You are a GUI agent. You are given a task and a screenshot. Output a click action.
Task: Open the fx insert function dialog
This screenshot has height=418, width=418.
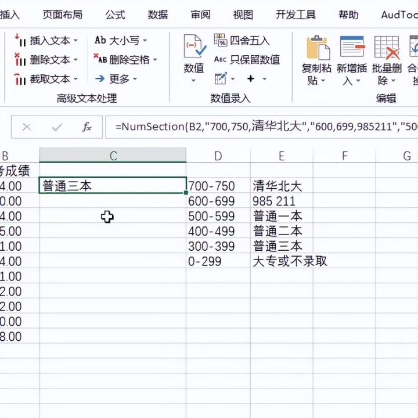coord(87,127)
